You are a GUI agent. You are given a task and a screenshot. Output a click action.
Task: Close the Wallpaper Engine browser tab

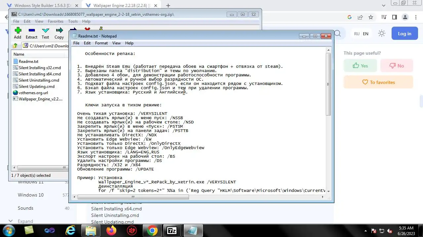(x=156, y=6)
